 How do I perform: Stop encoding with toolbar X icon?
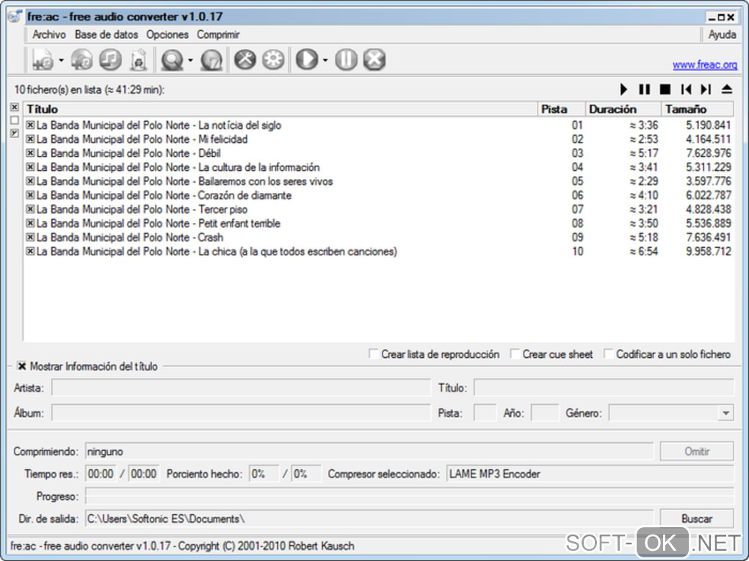[x=374, y=60]
